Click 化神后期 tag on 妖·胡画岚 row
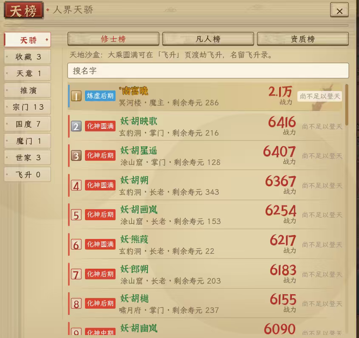This screenshot has height=338, width=359. (100, 214)
